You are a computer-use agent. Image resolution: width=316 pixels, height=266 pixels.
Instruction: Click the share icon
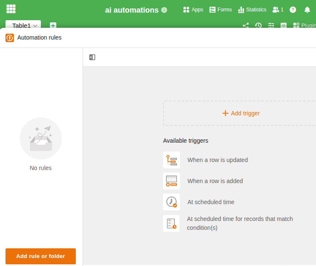point(246,26)
